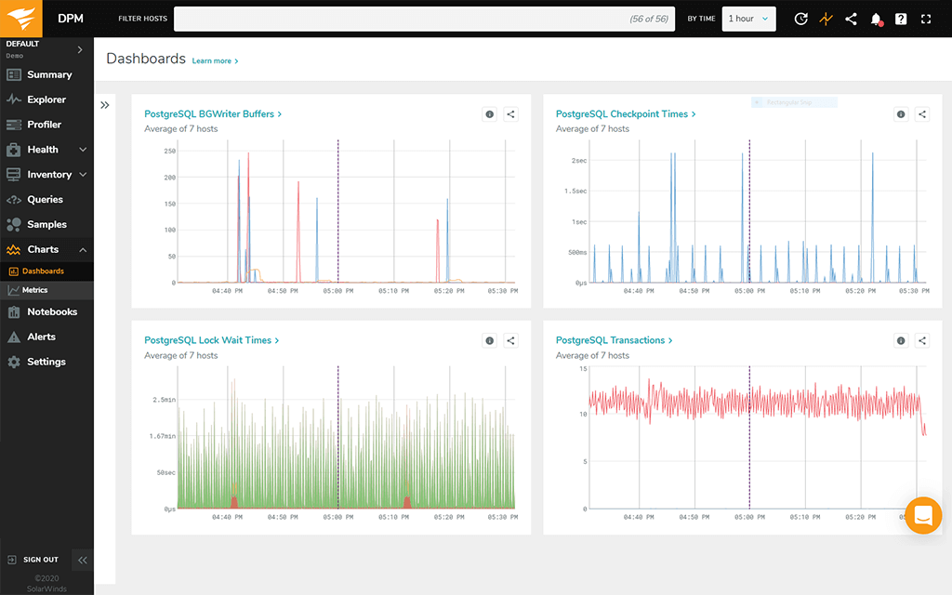
Task: Open the Explorer section in the sidebar
Action: 43,99
